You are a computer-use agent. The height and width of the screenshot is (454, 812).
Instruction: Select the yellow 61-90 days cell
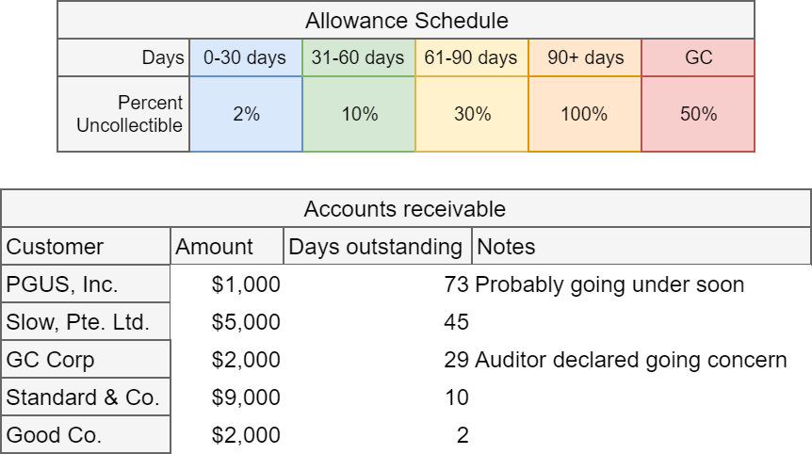click(x=471, y=57)
